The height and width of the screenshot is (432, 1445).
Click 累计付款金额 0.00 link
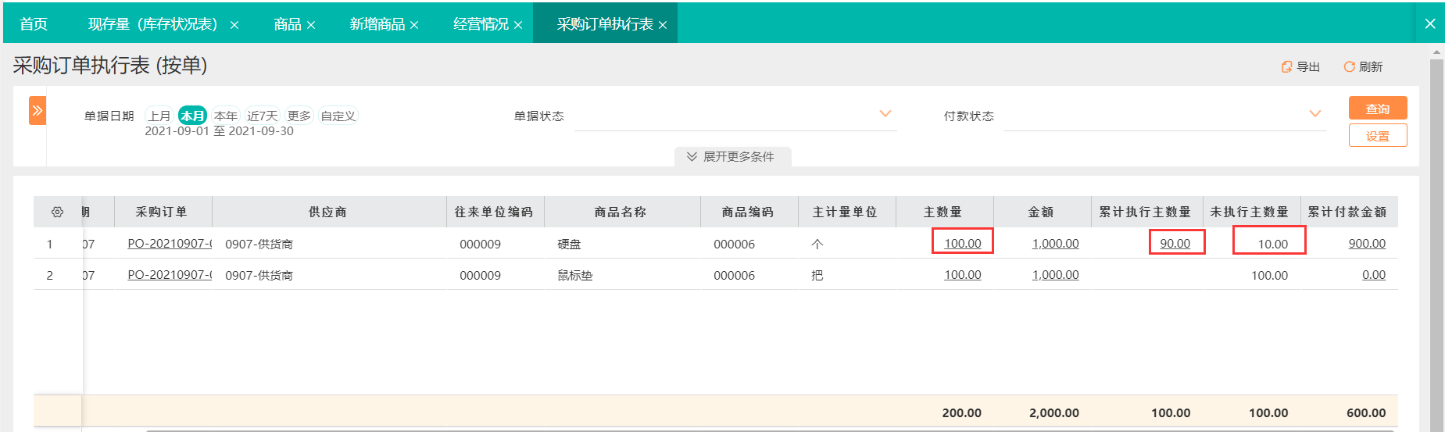tap(1374, 275)
